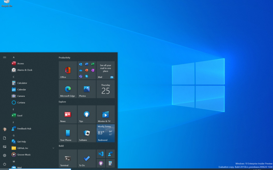Click the letter E section header
The height and width of the screenshot is (170, 273).
(13, 109)
